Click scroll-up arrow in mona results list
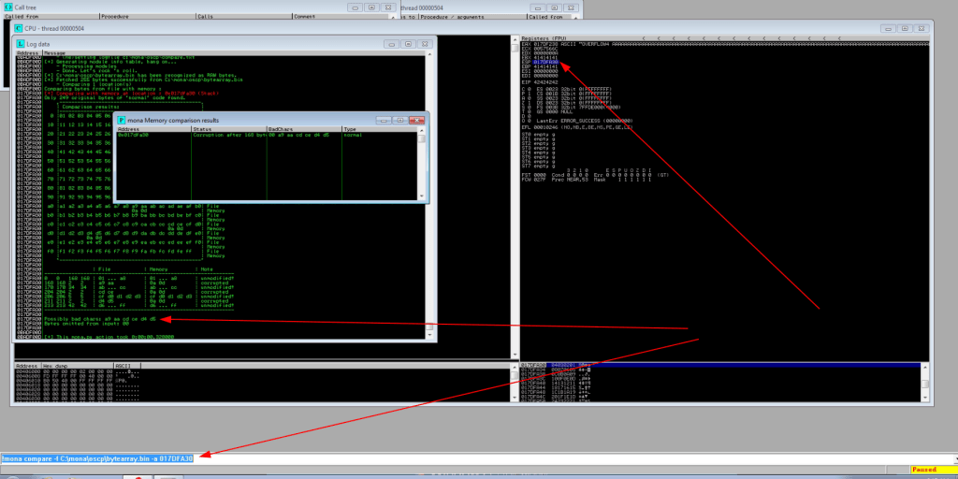 pyautogui.click(x=422, y=132)
